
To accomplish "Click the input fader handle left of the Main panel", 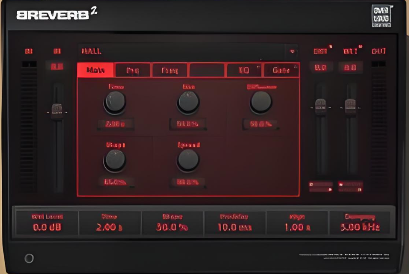I will (x=57, y=112).
